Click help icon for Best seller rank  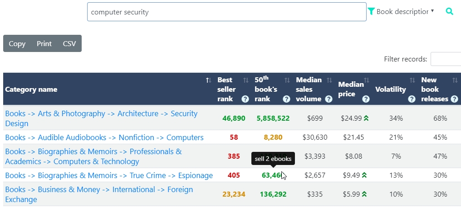[245, 99]
